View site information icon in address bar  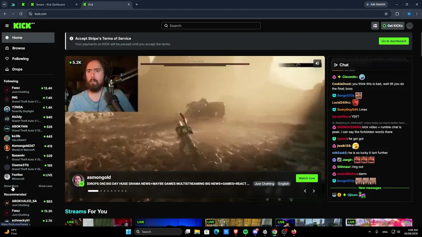(30, 14)
